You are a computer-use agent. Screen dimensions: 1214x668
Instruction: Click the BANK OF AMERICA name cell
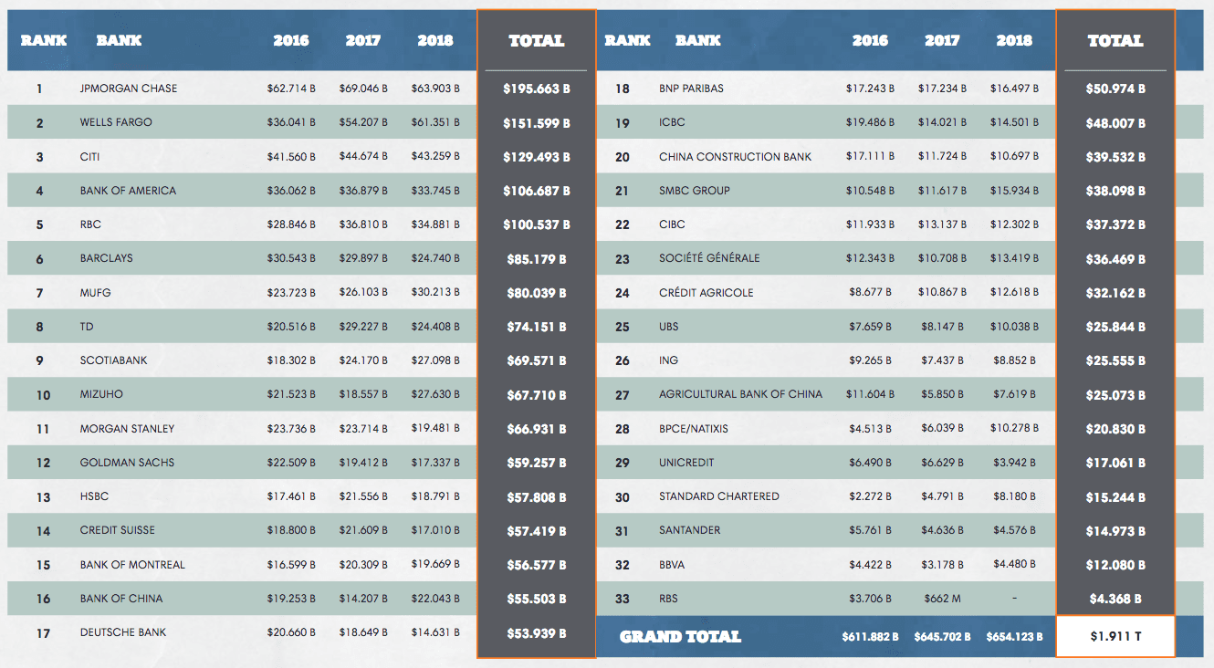[x=128, y=190]
